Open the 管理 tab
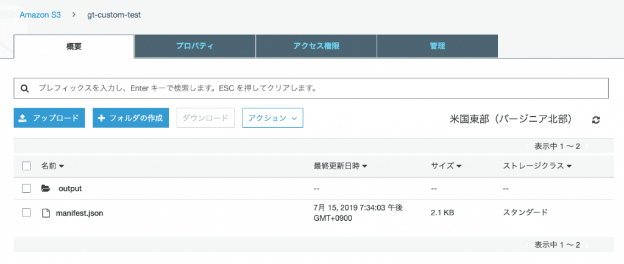 tap(437, 46)
